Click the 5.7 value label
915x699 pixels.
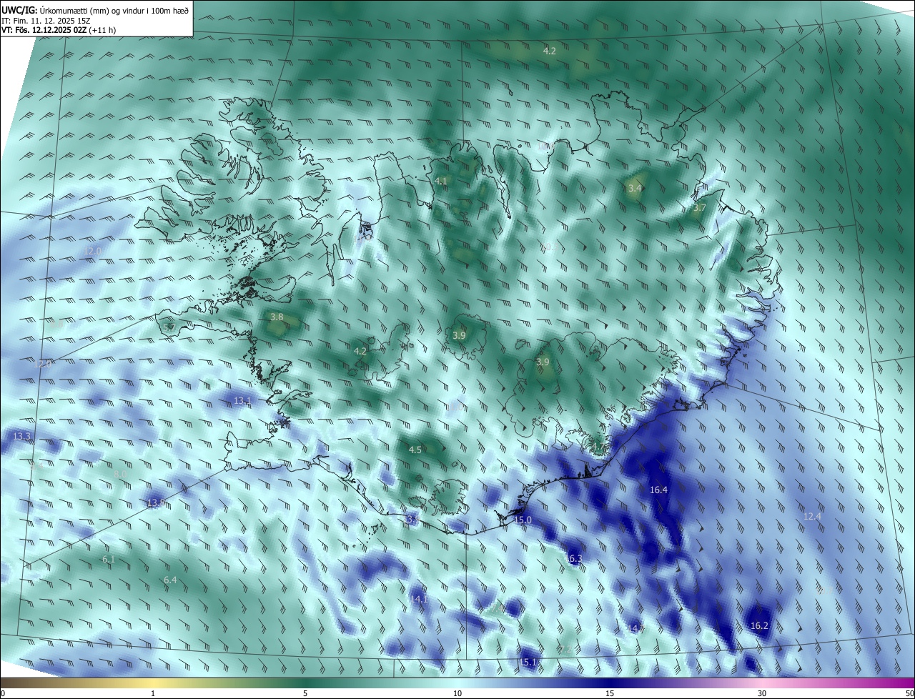[169, 327]
